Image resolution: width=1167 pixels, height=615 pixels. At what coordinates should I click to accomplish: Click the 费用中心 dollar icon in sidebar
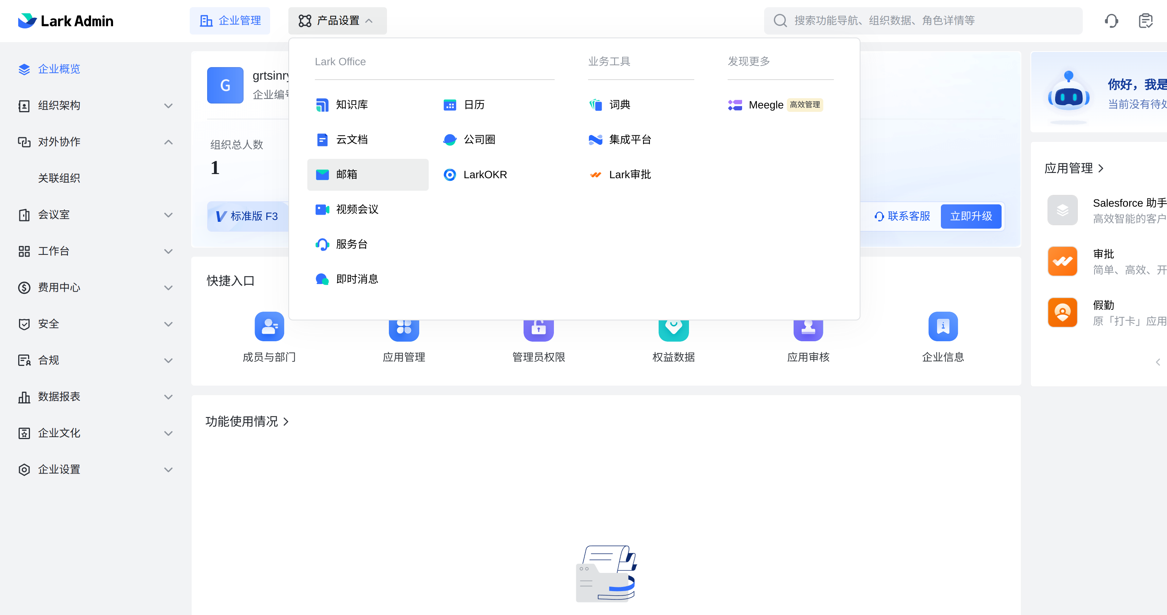pyautogui.click(x=24, y=287)
